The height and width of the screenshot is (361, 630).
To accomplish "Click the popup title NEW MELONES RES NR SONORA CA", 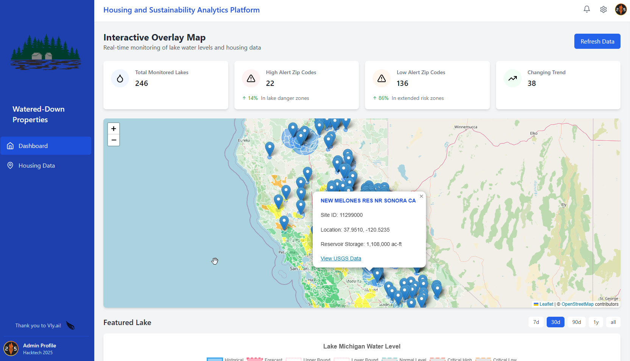I will [x=368, y=201].
